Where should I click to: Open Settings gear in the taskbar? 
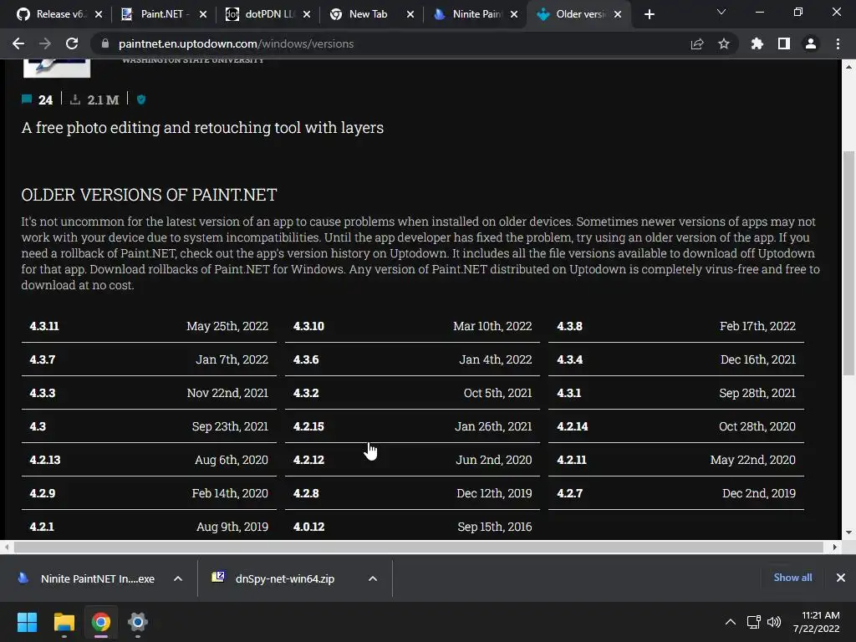[138, 622]
